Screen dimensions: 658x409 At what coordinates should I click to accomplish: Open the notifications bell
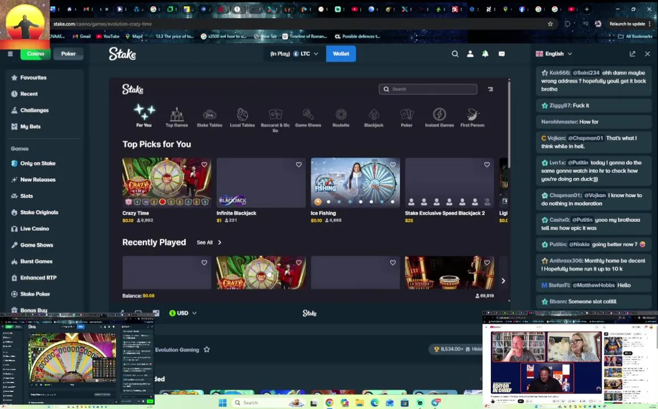pos(485,53)
